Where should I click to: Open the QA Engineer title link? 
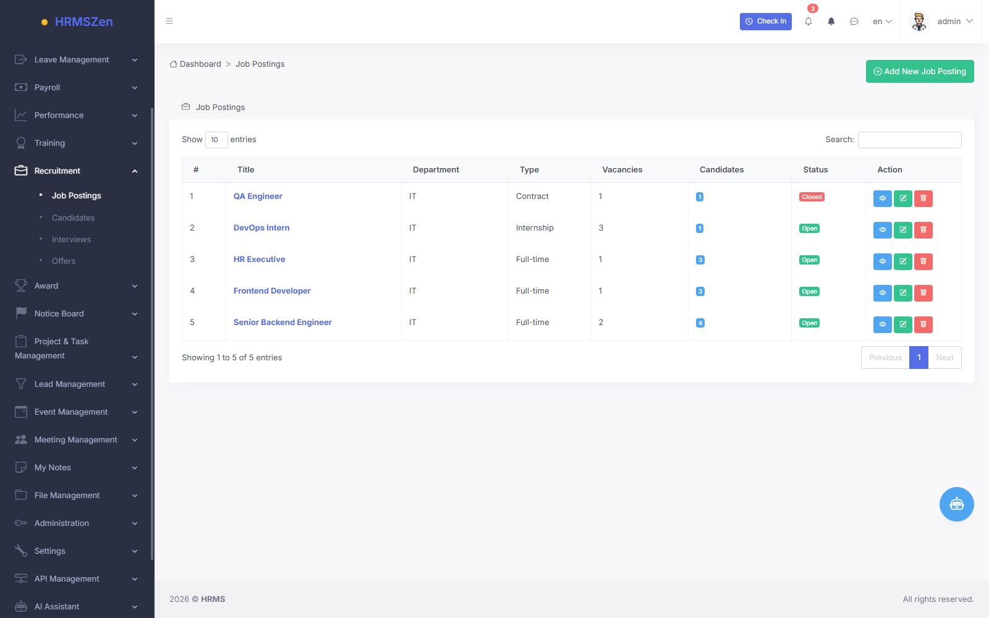258,196
